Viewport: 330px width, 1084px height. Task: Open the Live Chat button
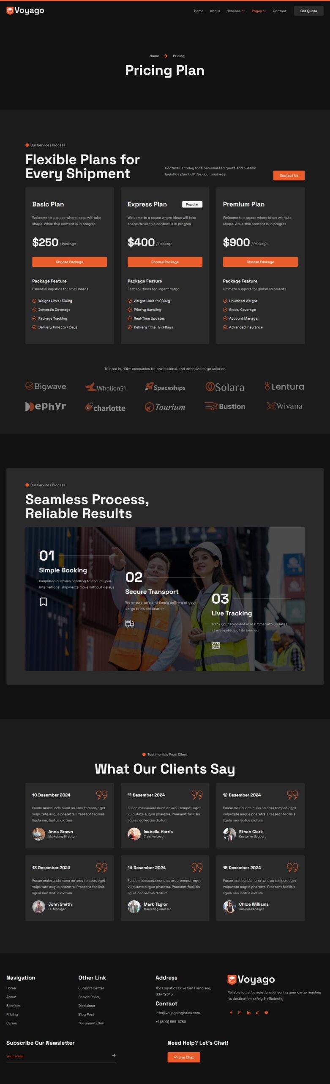[184, 1057]
